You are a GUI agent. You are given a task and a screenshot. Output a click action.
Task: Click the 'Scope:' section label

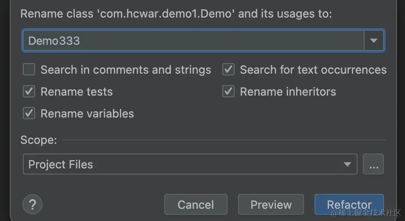coord(39,140)
